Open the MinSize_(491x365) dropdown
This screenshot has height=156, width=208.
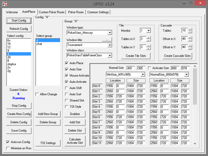coord(143,74)
